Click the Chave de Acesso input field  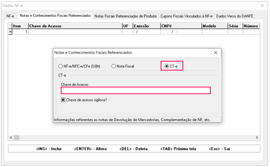pyautogui.click(x=136, y=91)
